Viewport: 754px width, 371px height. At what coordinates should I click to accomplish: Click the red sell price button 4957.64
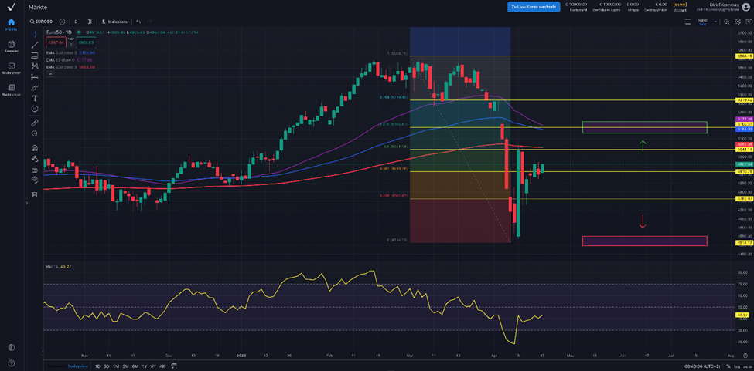click(56, 42)
